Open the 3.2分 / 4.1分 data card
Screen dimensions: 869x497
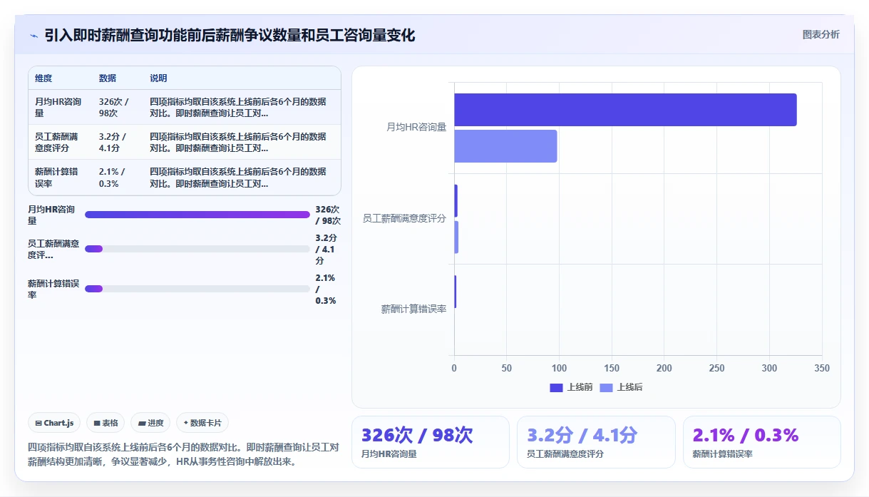596,442
